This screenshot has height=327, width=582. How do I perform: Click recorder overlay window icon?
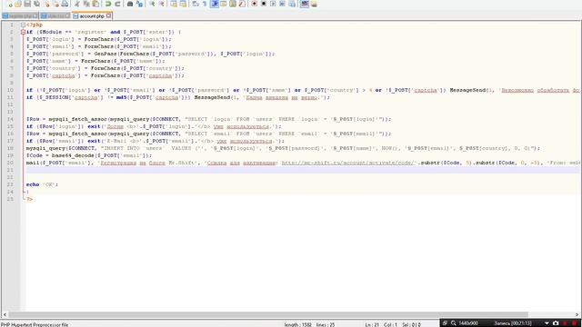click(x=445, y=323)
